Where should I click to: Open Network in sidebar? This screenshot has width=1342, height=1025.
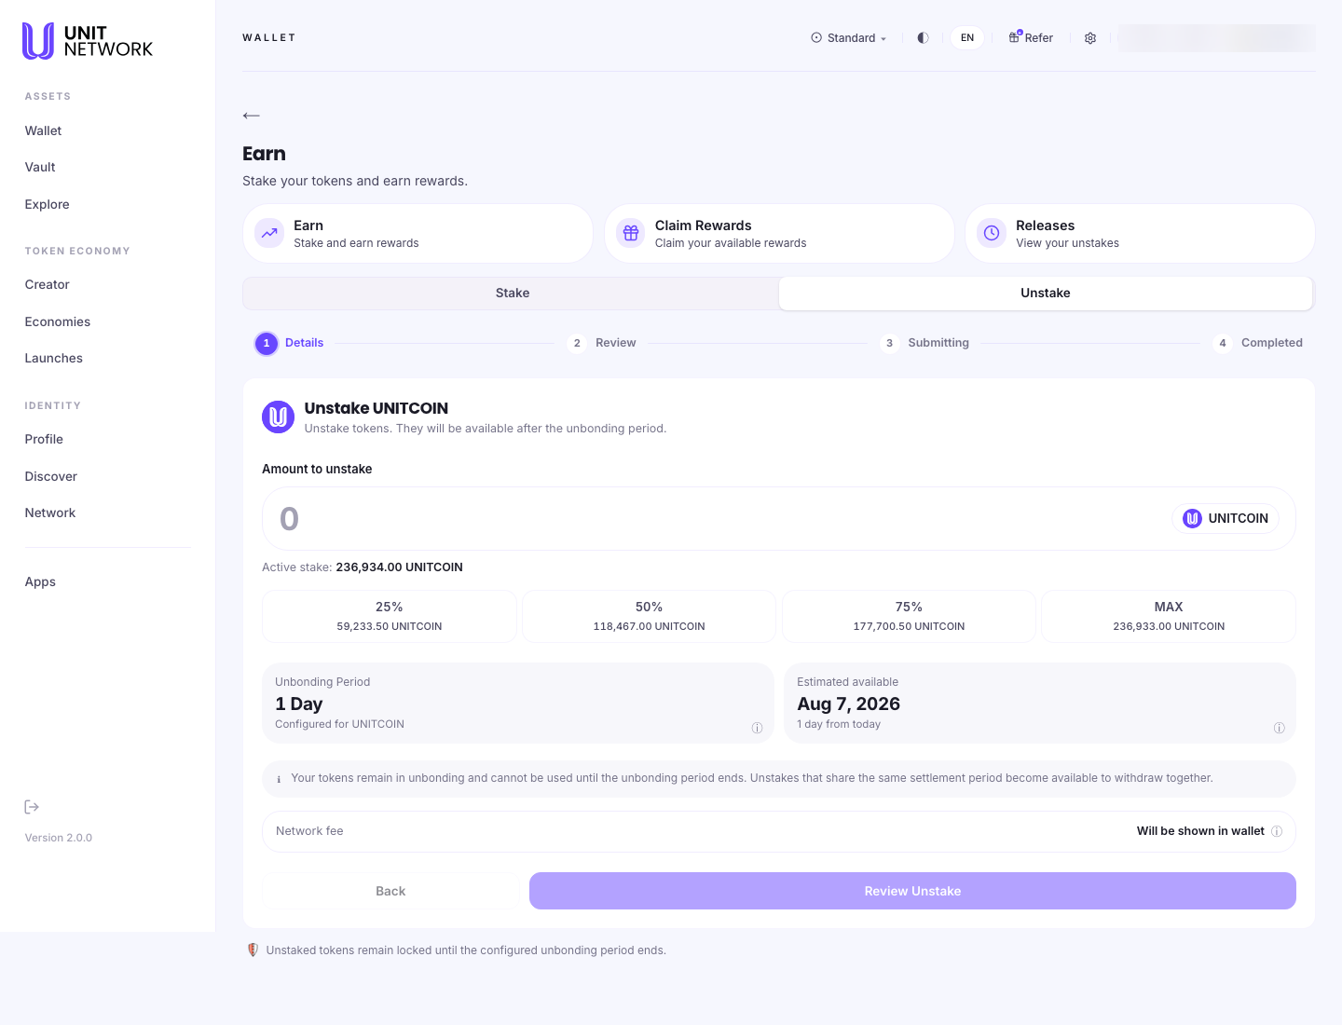click(50, 512)
